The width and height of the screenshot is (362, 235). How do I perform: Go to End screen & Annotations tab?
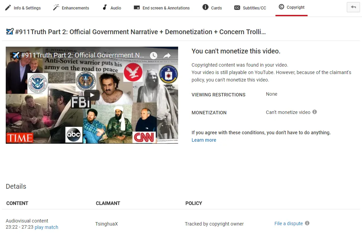click(162, 8)
